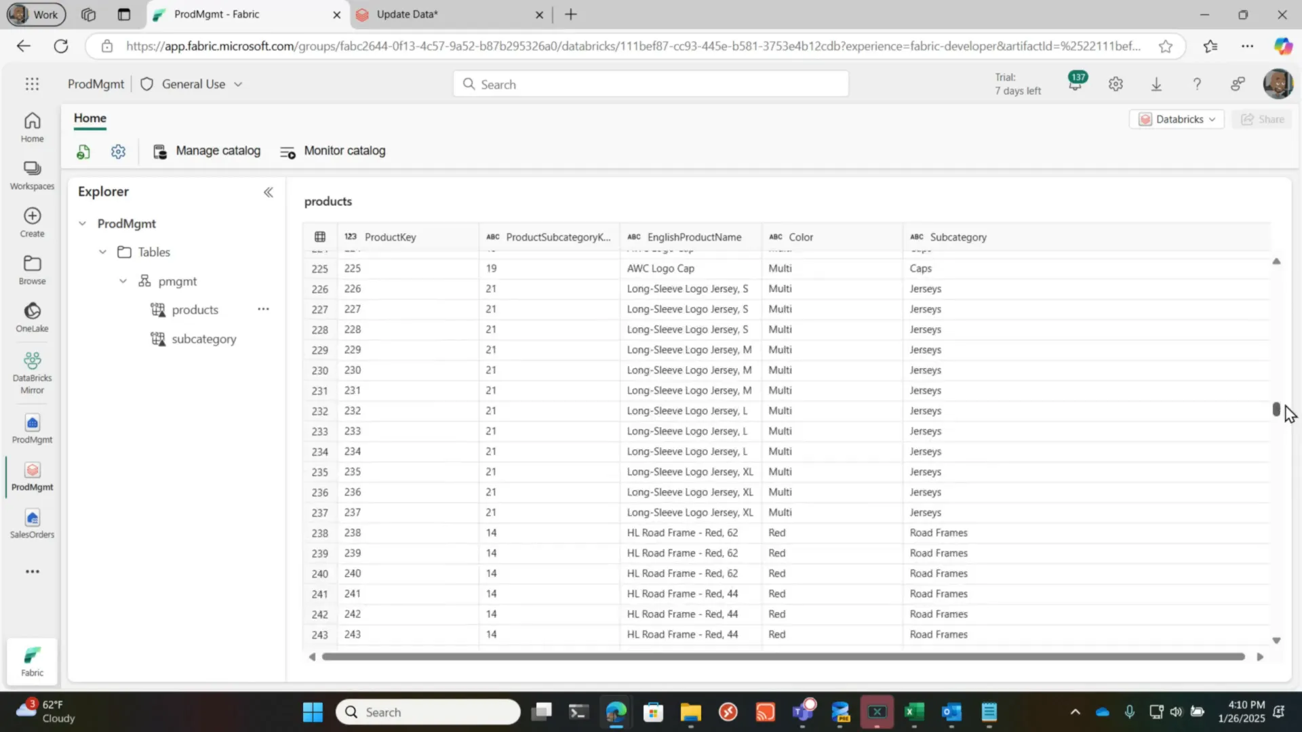Open the Help question mark icon
1302x732 pixels.
[1197, 83]
